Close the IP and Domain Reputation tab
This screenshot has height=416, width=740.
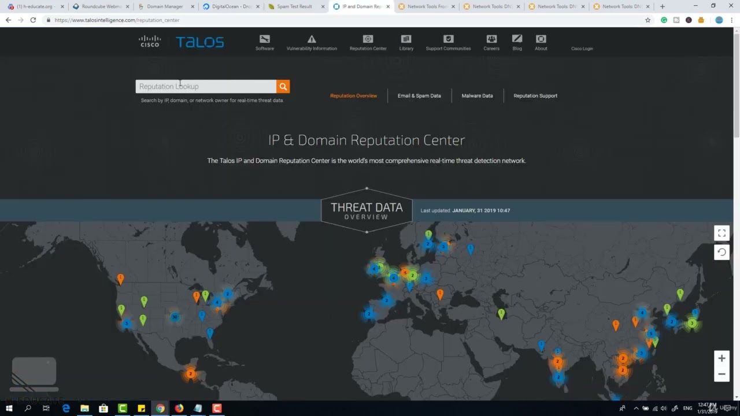(x=388, y=6)
